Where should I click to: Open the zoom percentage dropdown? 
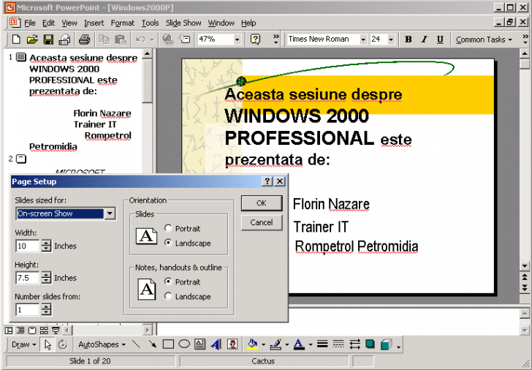pyautogui.click(x=237, y=39)
